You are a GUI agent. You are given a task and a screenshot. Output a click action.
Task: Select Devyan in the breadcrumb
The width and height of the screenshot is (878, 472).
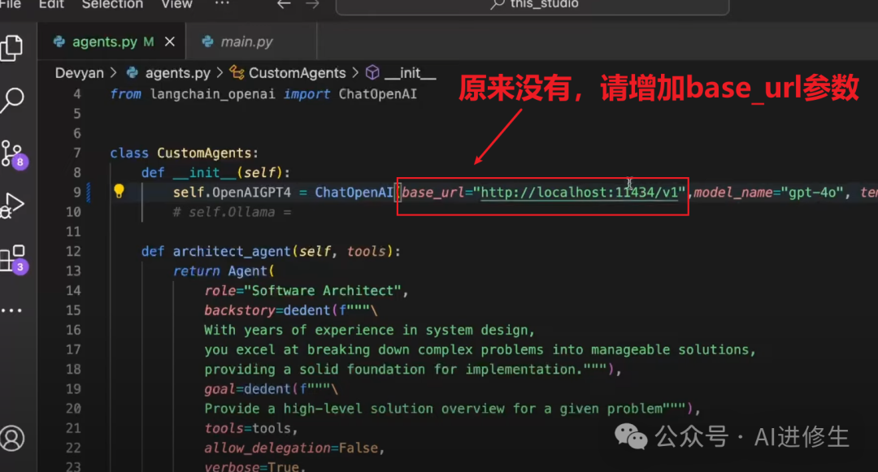coord(79,72)
